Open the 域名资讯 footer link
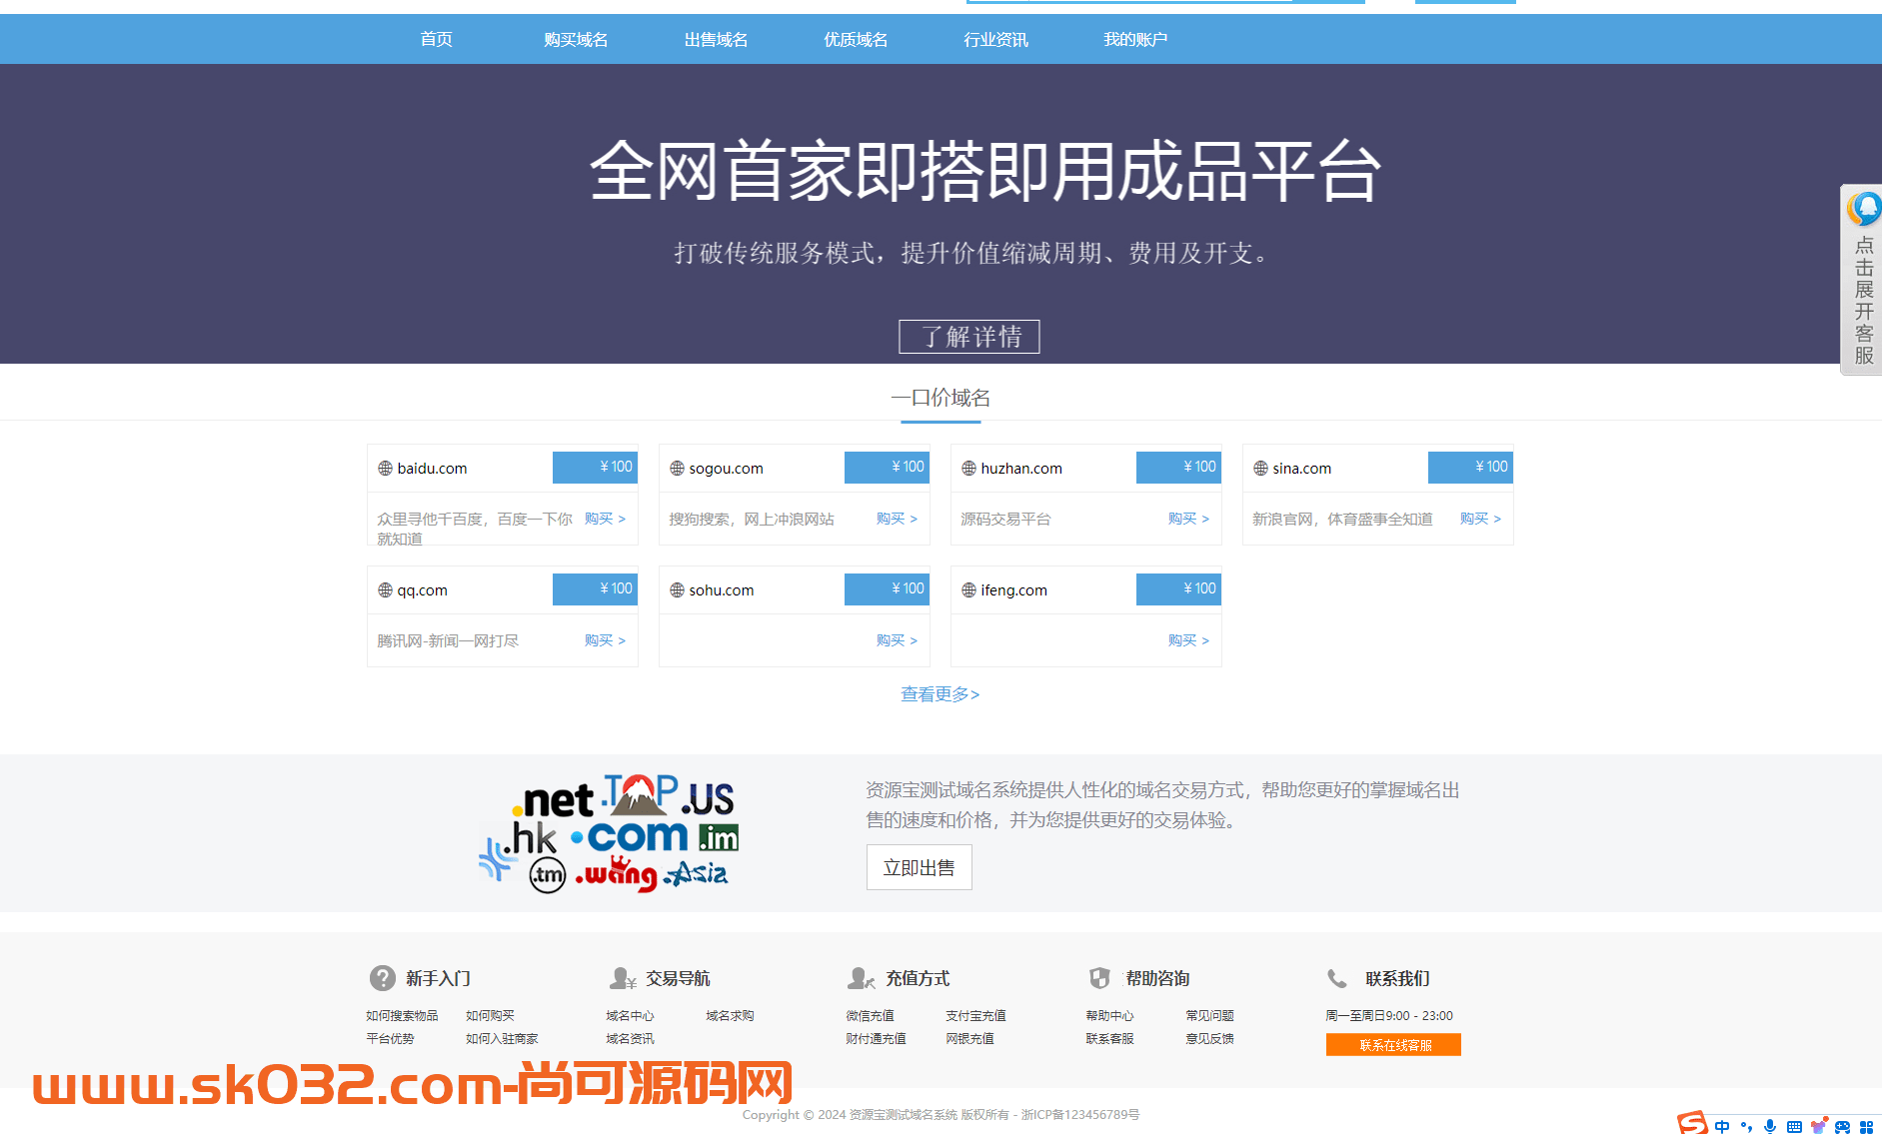Screen dimensions: 1882x1134 pyautogui.click(x=630, y=1039)
